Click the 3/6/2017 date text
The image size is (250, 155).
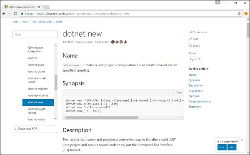(68, 42)
